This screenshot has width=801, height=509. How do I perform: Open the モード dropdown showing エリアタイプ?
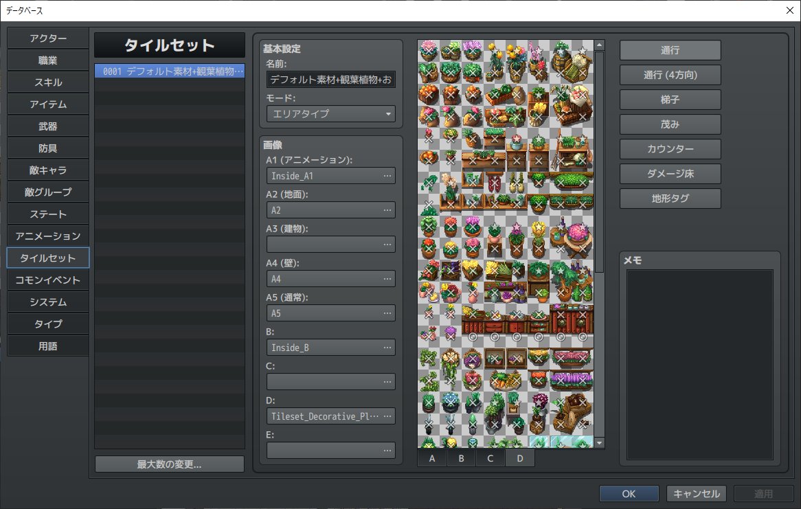pos(330,114)
